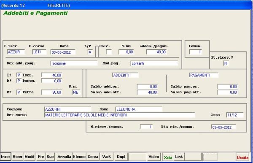Image resolution: width=253 pixels, height=163 pixels.
Task: Click the Dupl duplicate button
Action: (121, 157)
